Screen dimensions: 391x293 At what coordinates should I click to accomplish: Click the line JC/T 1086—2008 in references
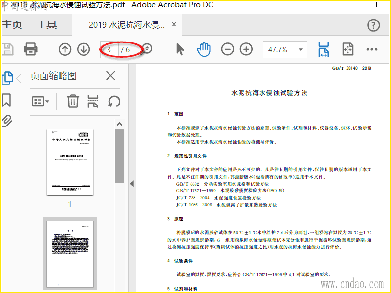tap(226, 205)
